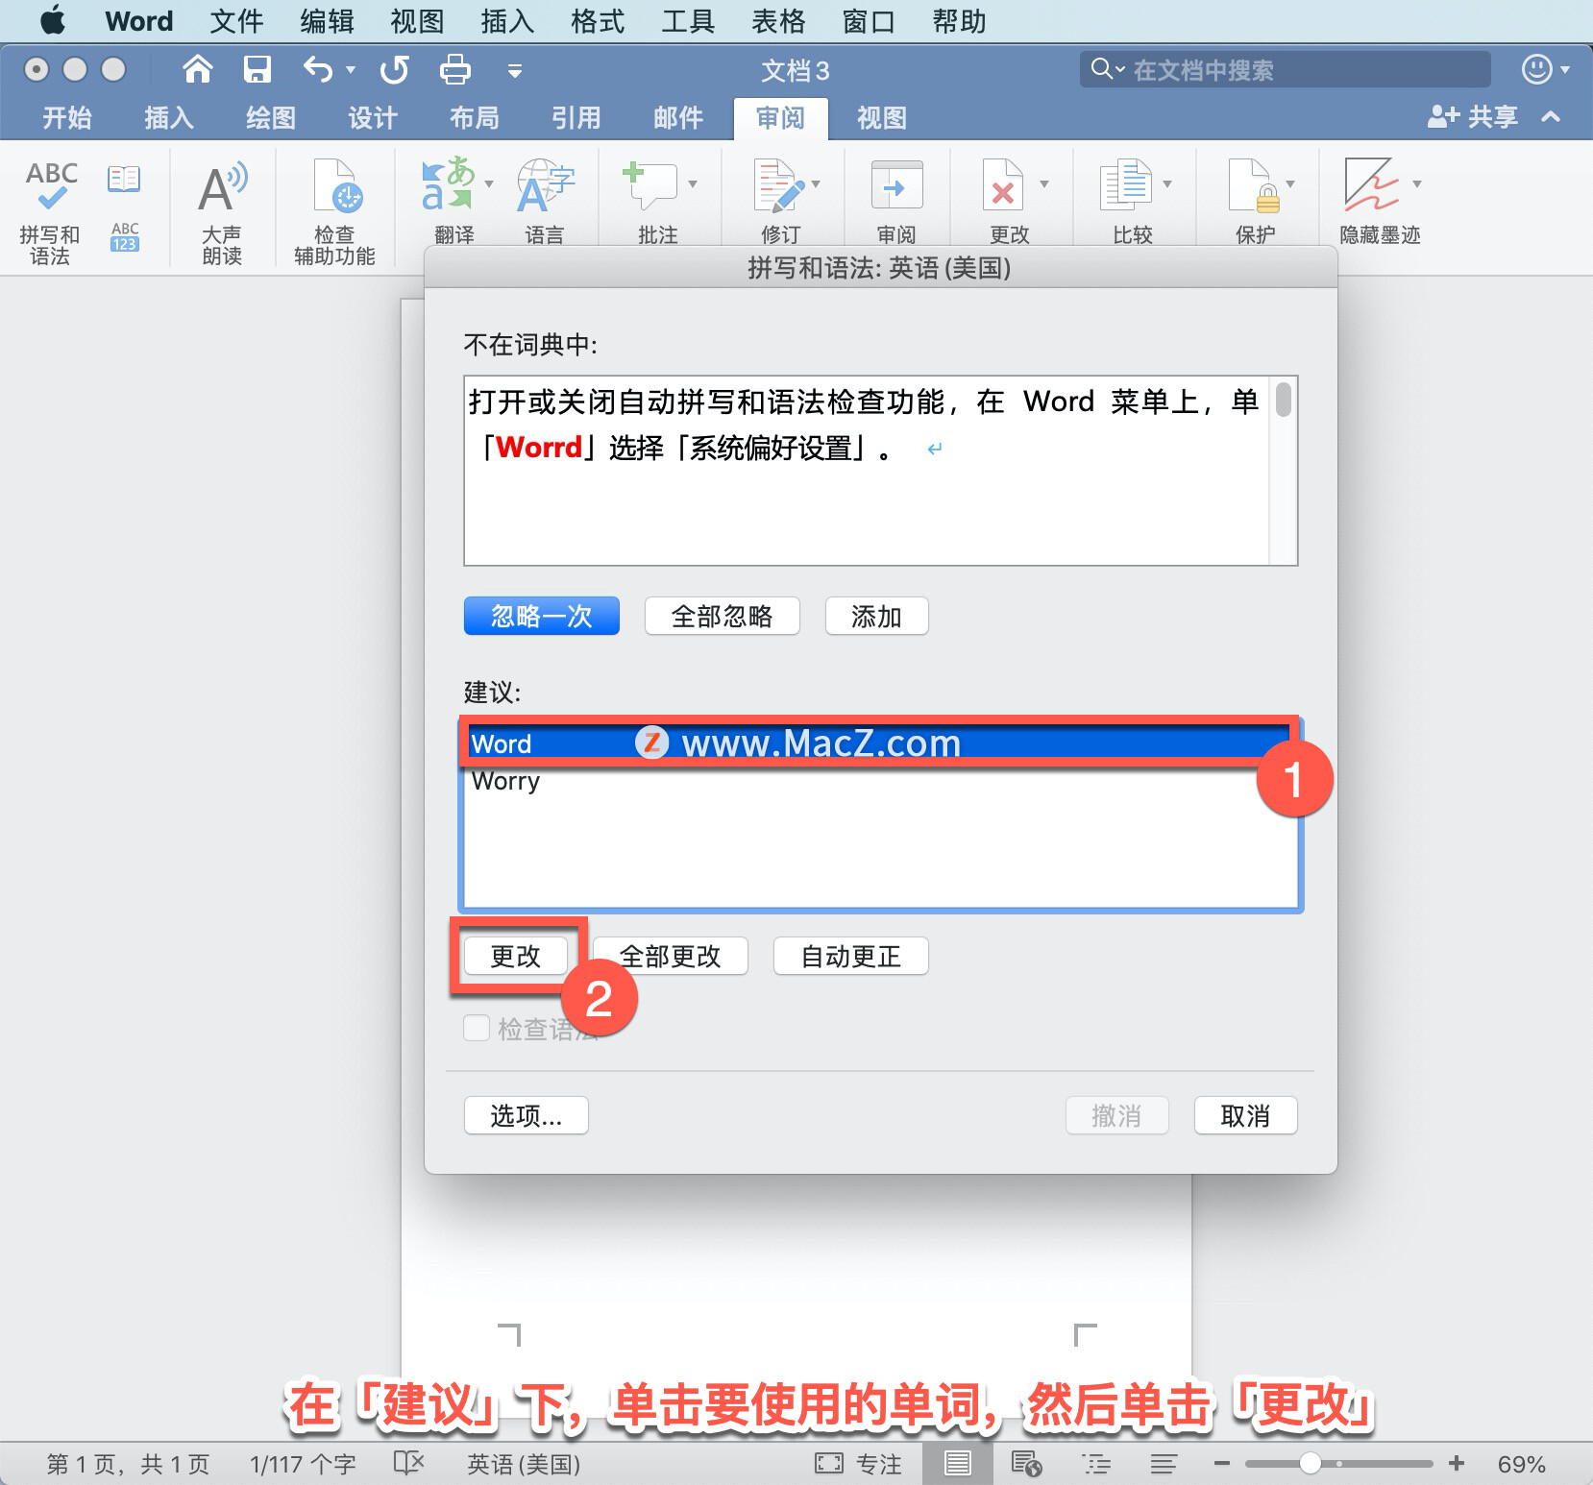This screenshot has width=1593, height=1485.
Task: Open search options dropdown in search box
Action: [1108, 68]
